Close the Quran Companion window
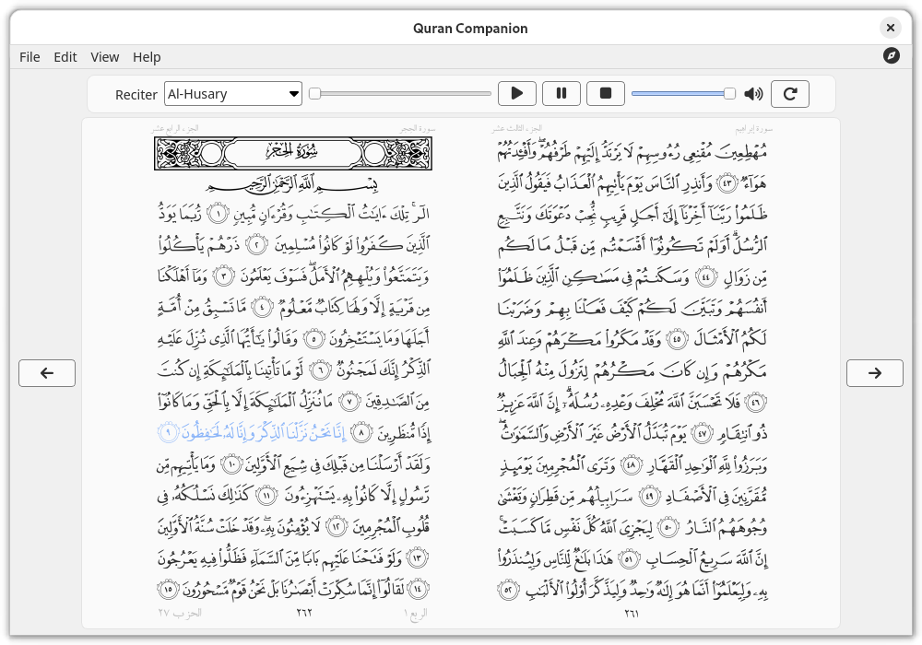Viewport: 922px width, 645px height. pyautogui.click(x=891, y=28)
